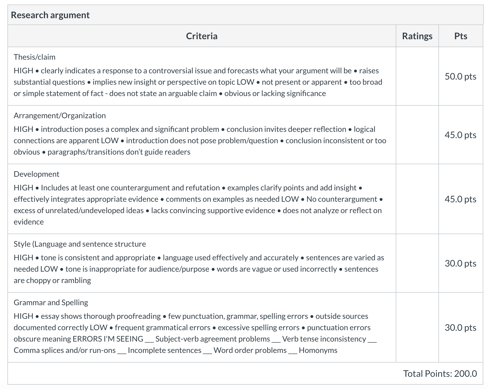This screenshot has height=389, width=489.
Task: Click the Development description mentioning counterargument and refutation
Action: [x=198, y=205]
